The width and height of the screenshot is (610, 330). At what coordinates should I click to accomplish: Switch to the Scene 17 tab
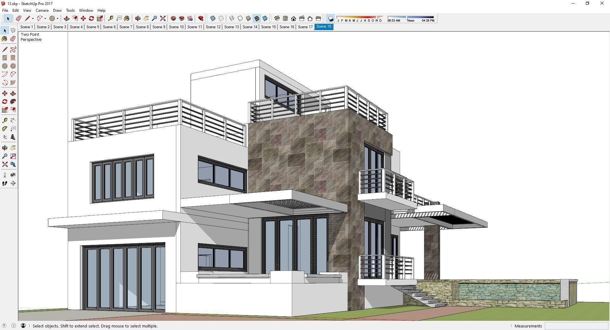pos(305,27)
